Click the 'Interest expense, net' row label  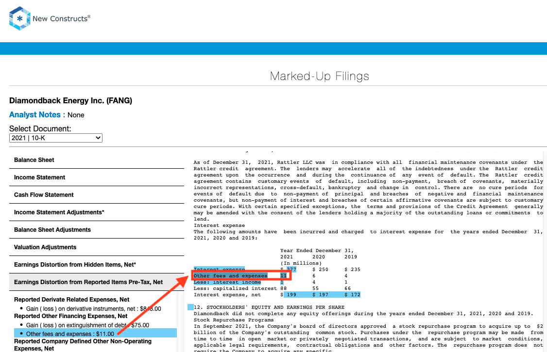pos(227,295)
